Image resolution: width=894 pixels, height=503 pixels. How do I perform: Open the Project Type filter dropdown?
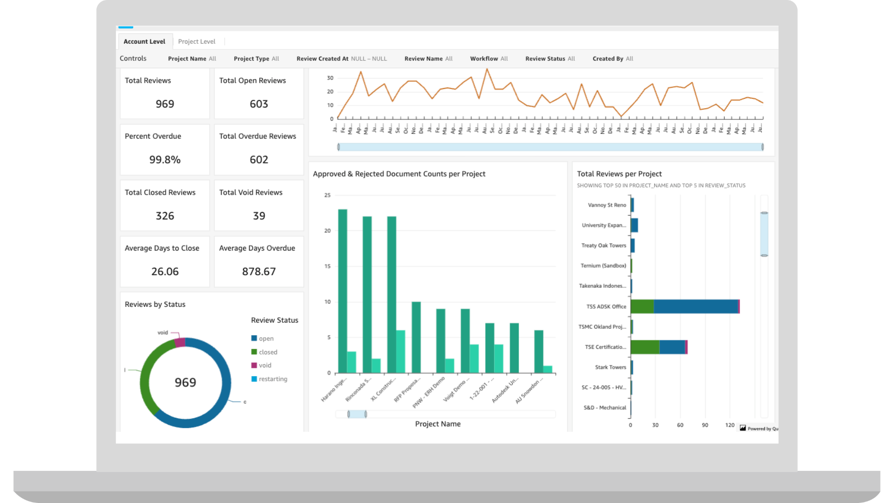pyautogui.click(x=256, y=59)
